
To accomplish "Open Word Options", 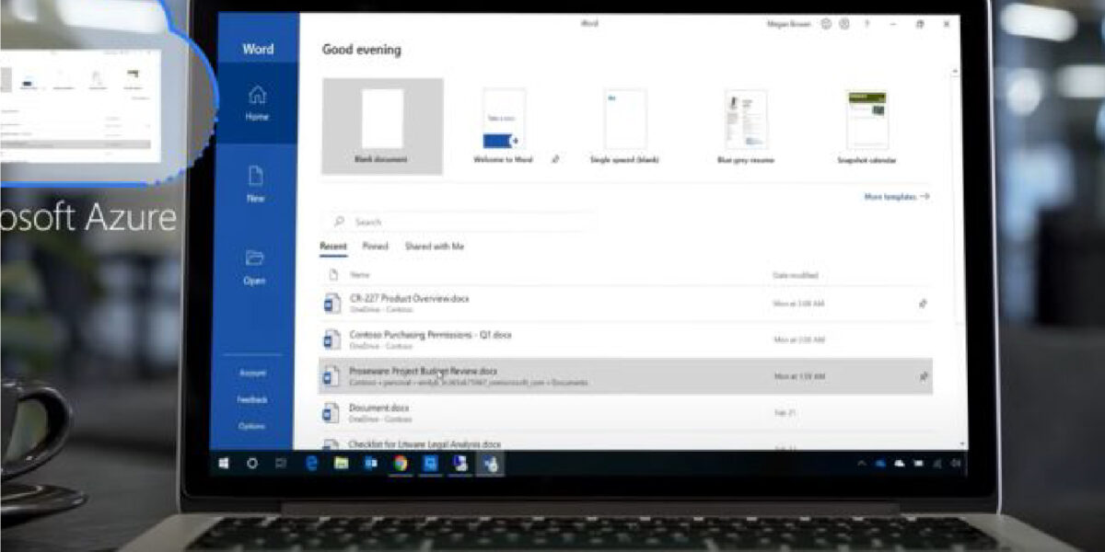I will pyautogui.click(x=252, y=426).
